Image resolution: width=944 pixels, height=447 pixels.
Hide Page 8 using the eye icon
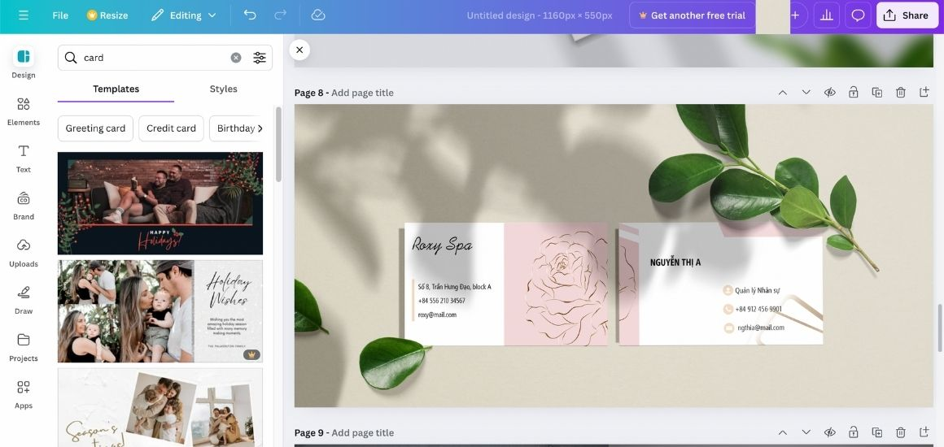tap(830, 93)
